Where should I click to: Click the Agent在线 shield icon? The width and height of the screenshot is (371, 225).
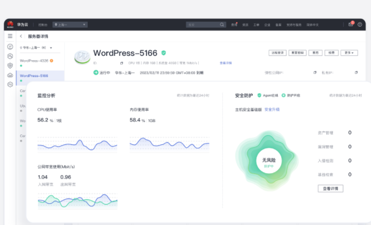(259, 95)
